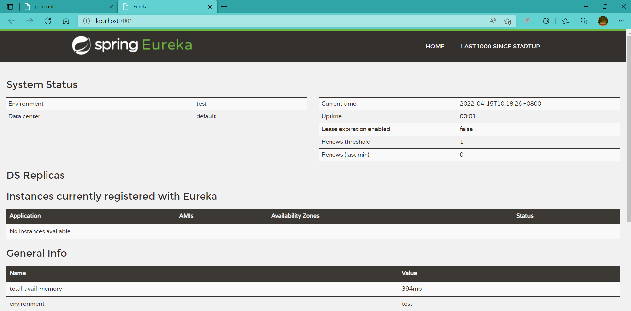This screenshot has height=311, width=631.
Task: View site information icon in address bar
Action: [86, 21]
